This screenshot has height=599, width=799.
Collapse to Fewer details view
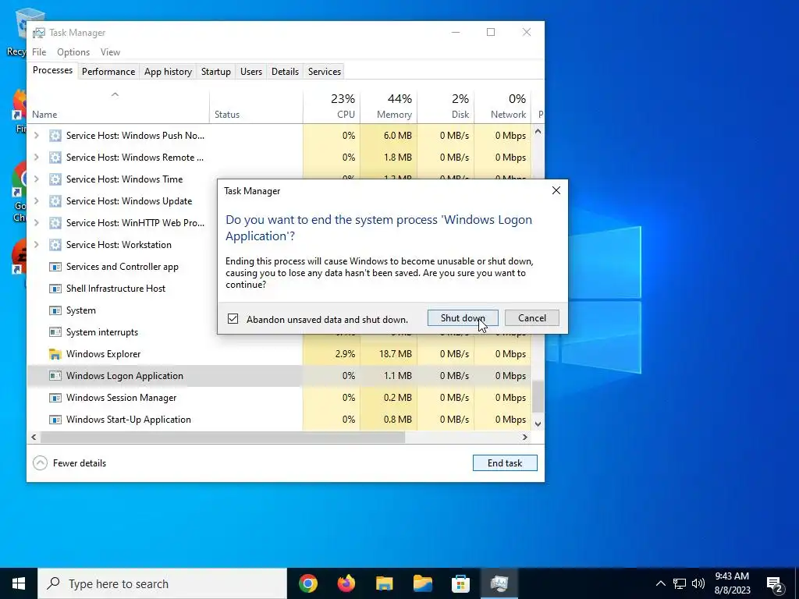tap(69, 463)
